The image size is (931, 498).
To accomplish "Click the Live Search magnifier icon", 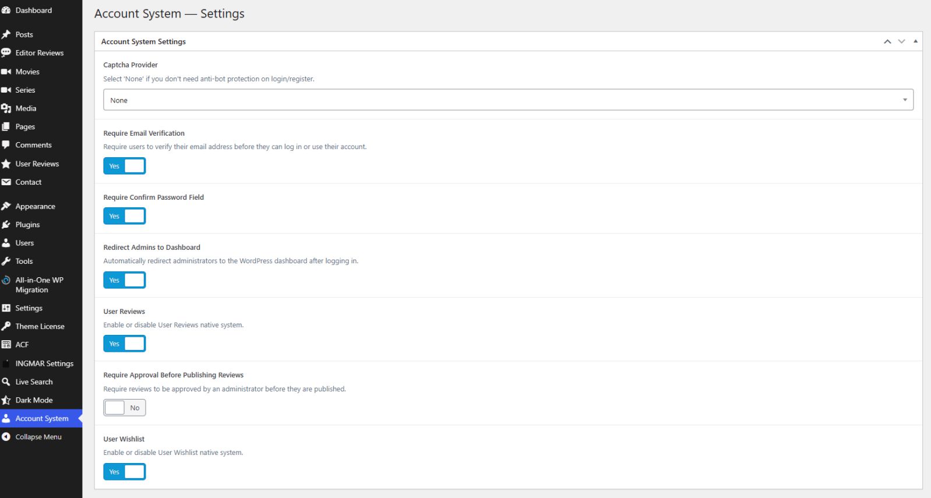I will click(6, 382).
